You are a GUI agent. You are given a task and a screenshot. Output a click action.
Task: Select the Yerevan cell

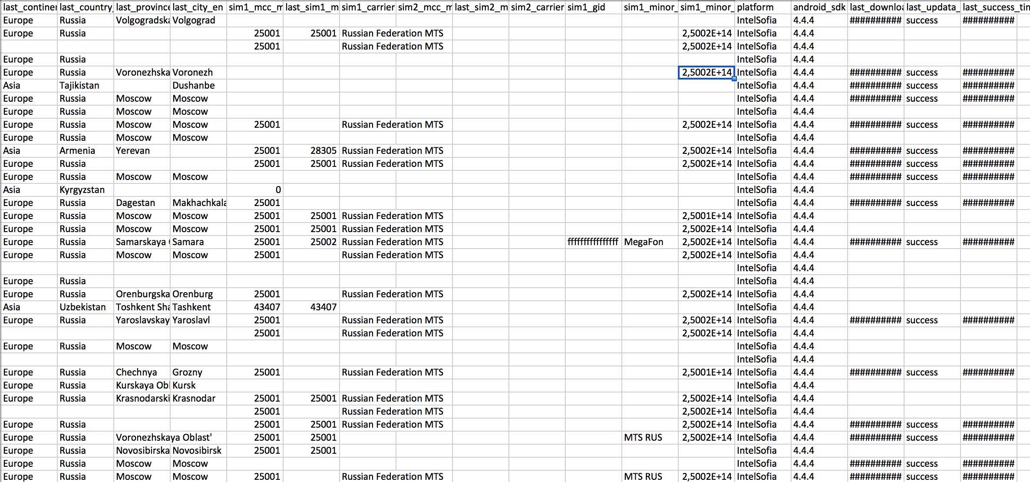coord(142,151)
